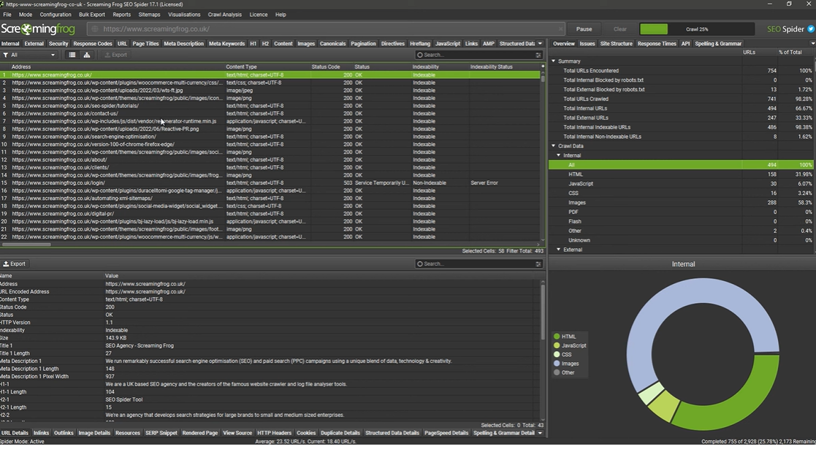
Task: Open the View Source tab
Action: coord(237,433)
